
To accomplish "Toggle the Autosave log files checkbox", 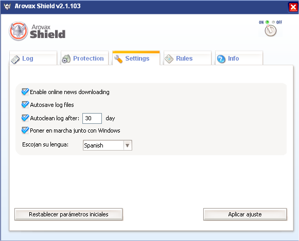I will 25,104.
